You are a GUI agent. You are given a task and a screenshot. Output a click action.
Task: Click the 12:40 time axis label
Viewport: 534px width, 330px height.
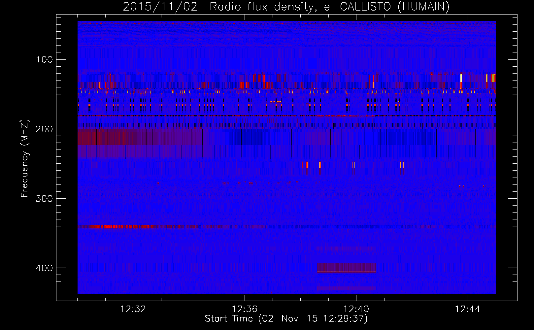click(356, 309)
